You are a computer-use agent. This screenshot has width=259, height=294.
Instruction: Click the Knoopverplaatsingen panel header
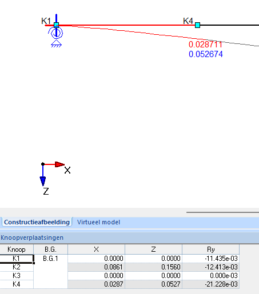pos(129,237)
